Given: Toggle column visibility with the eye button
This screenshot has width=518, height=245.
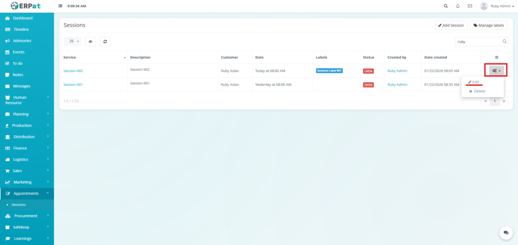Looking at the screenshot, I should (x=91, y=41).
